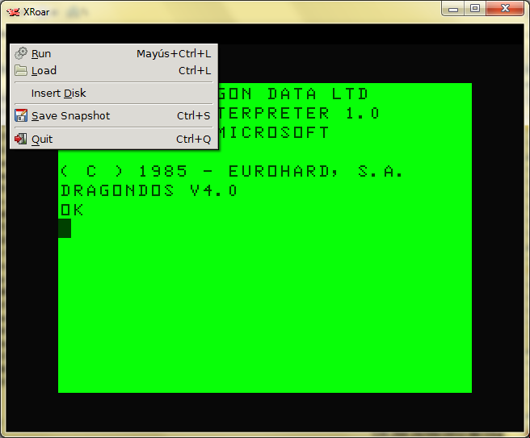
Task: Click the XRoar icon in the title bar
Action: 13,11
